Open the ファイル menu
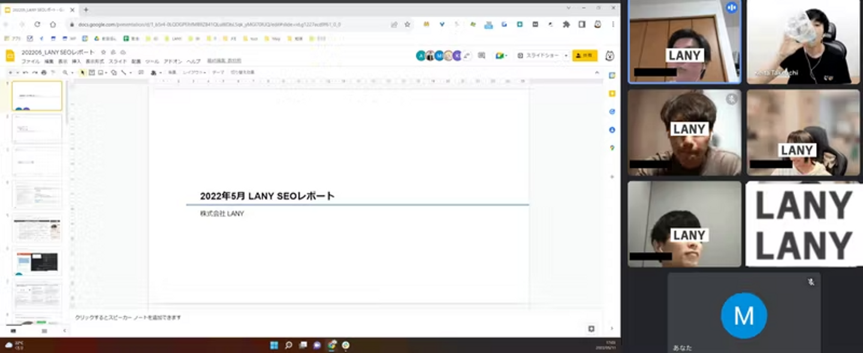 [31, 62]
